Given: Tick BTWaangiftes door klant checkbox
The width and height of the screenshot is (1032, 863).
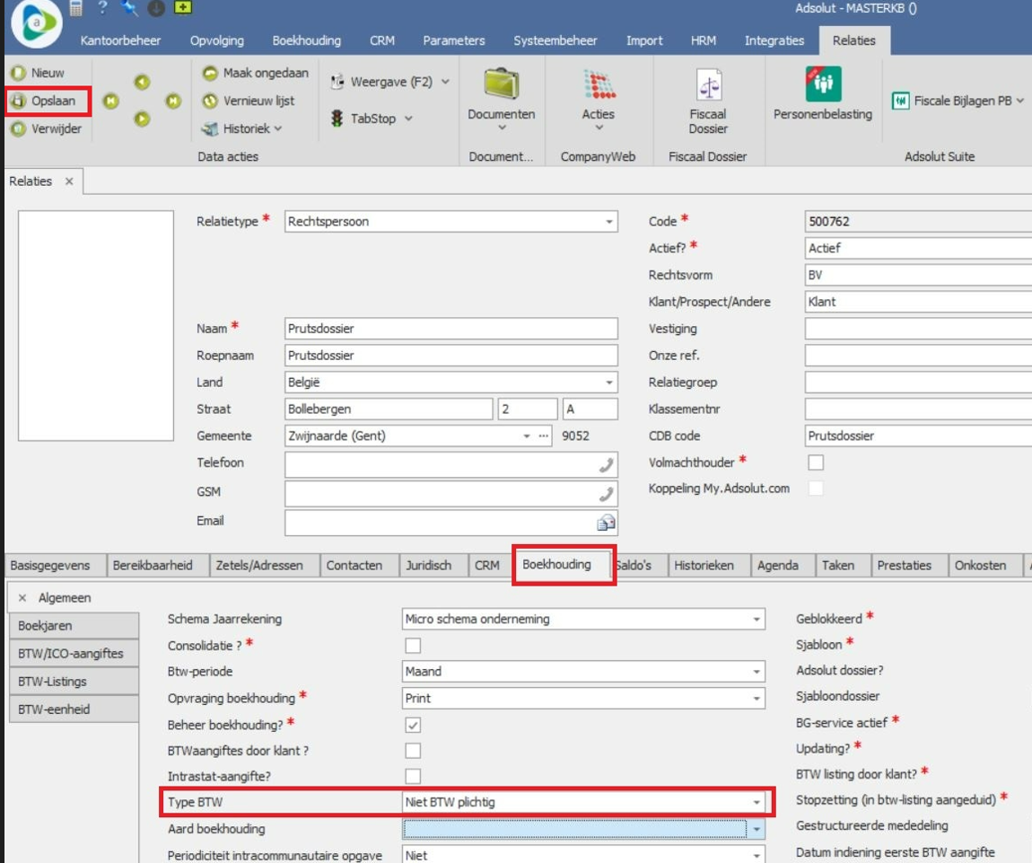Looking at the screenshot, I should coord(413,751).
